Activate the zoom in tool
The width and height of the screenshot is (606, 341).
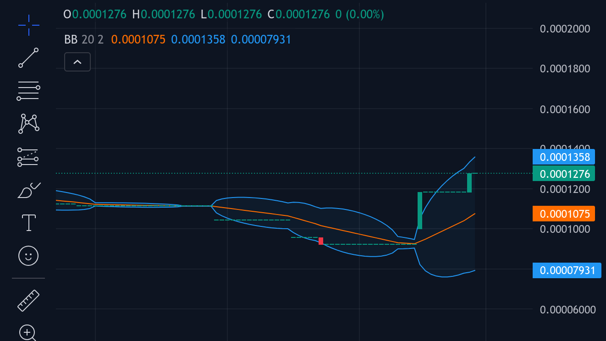click(28, 333)
